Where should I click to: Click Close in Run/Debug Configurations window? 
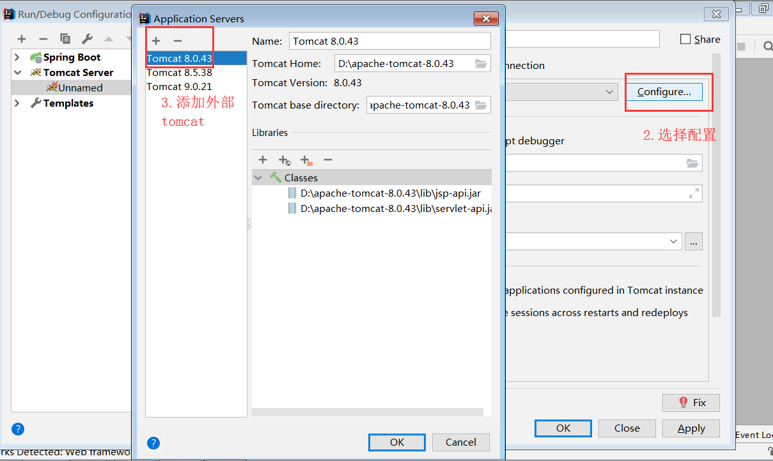pos(627,428)
